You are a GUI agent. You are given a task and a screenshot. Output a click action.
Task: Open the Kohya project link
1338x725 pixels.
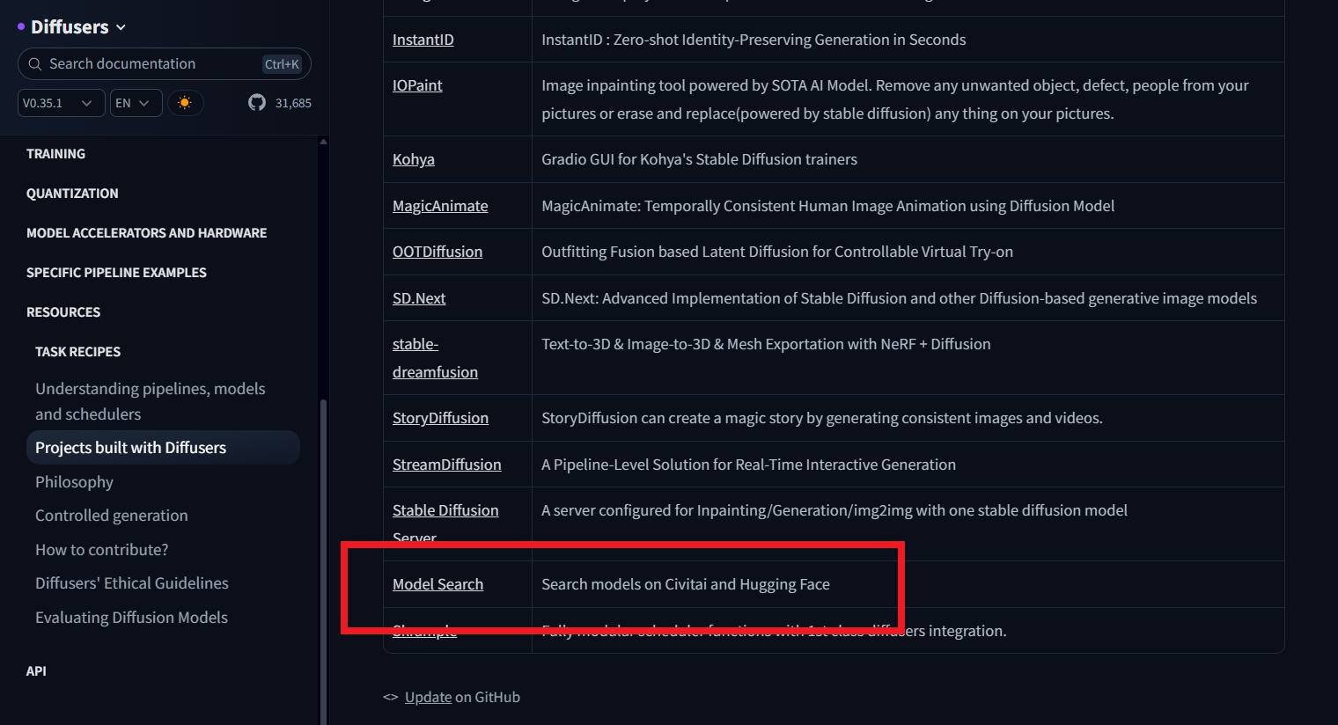(x=414, y=159)
